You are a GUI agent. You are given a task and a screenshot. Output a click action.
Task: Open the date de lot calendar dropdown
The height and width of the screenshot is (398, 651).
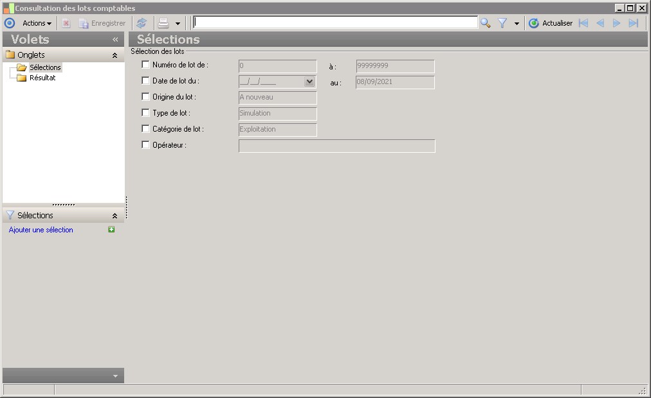pyautogui.click(x=309, y=82)
